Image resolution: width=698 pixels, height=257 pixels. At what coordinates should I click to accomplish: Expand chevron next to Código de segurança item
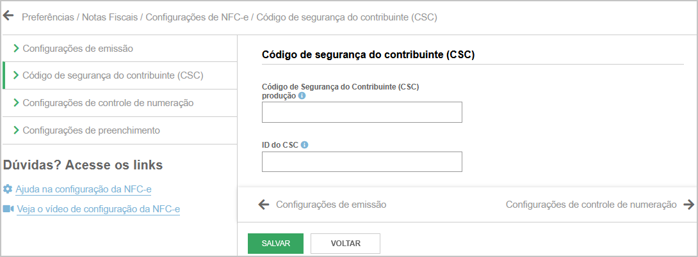[x=17, y=75]
